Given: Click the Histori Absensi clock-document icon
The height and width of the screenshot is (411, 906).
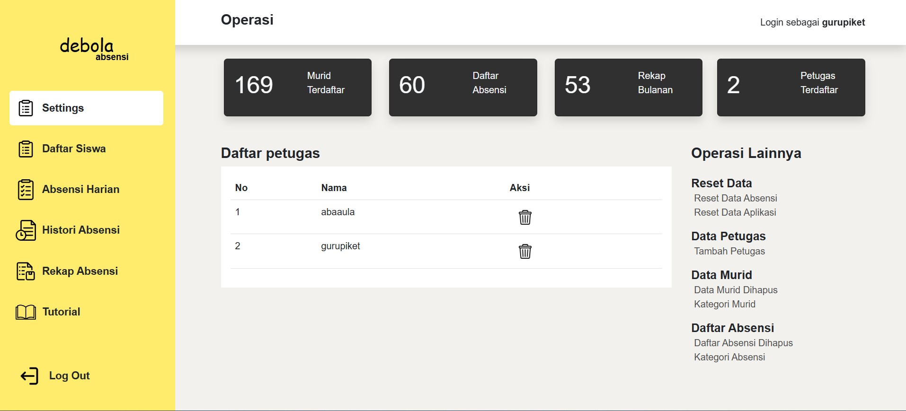Looking at the screenshot, I should tap(26, 230).
